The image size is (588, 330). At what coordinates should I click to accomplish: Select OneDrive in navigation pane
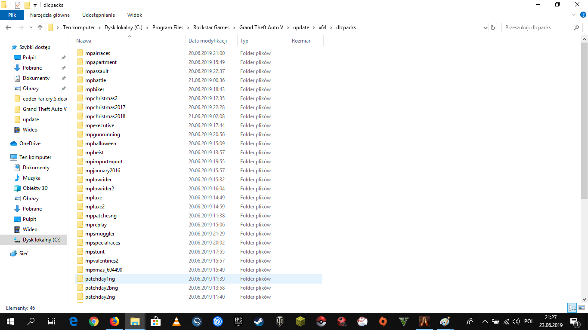[x=30, y=144]
